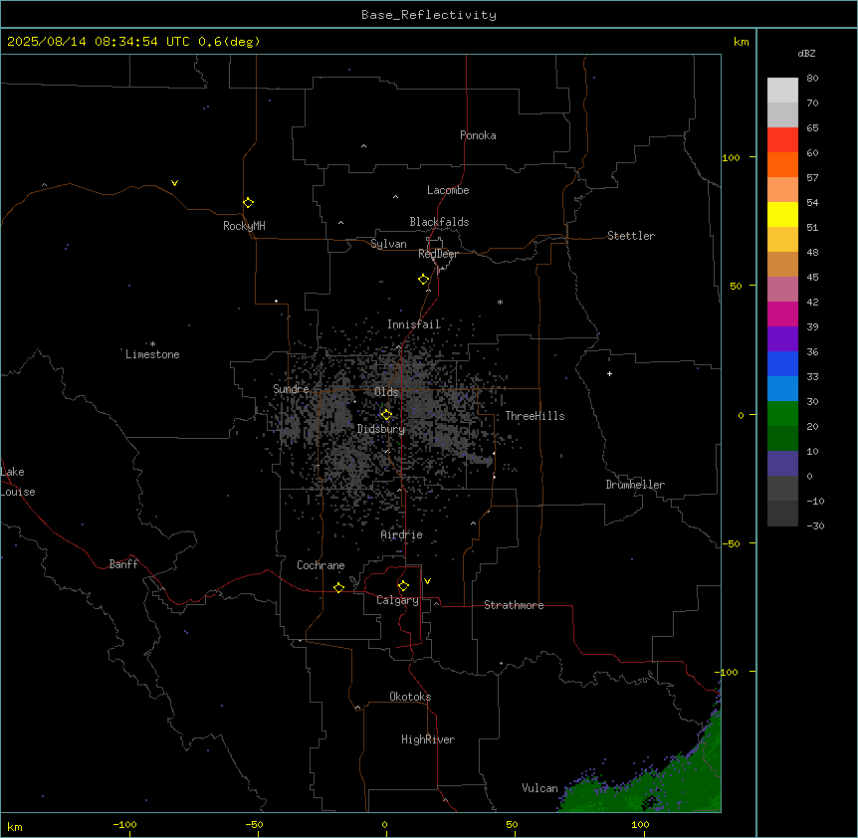Viewport: 858px width, 838px height.
Task: Pick the blue 36–33 dBZ legend swatch
Action: point(782,363)
